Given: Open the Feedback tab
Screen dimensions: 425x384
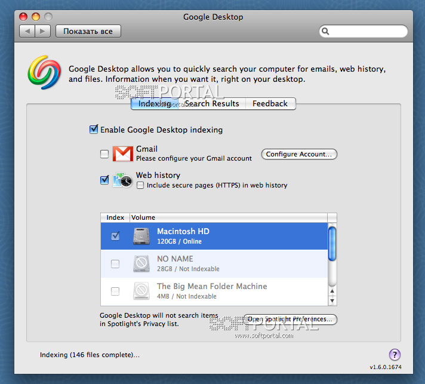Looking at the screenshot, I should (270, 103).
